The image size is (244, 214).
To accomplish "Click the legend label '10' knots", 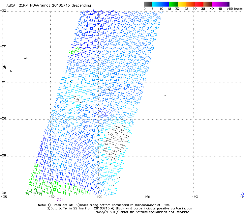I will [x=161, y=9].
